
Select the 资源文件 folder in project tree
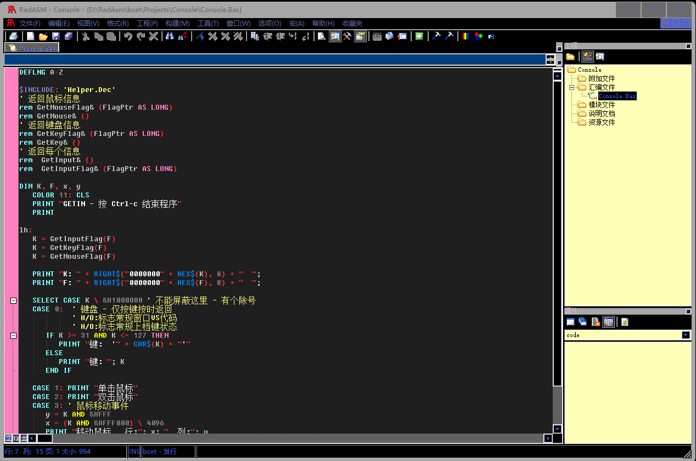[602, 122]
